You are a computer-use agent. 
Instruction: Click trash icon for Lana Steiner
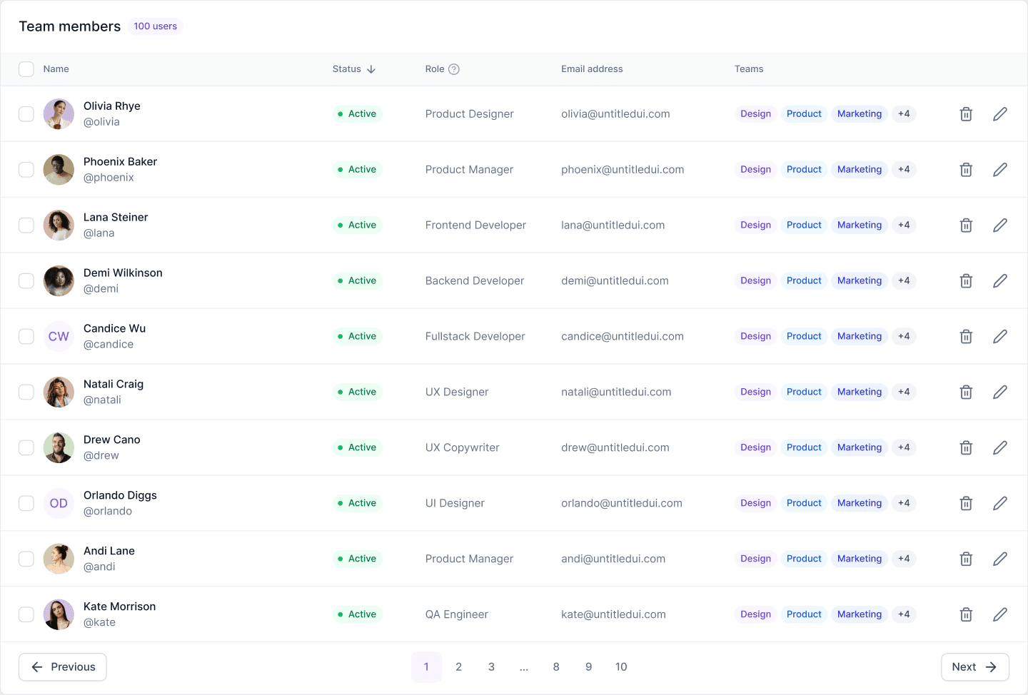pos(966,225)
